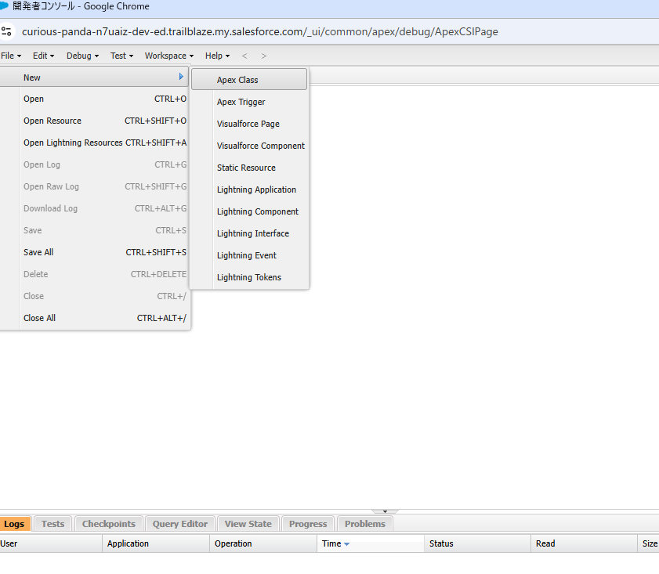Open the Test menu
Image resolution: width=659 pixels, height=574 pixels.
tap(121, 56)
